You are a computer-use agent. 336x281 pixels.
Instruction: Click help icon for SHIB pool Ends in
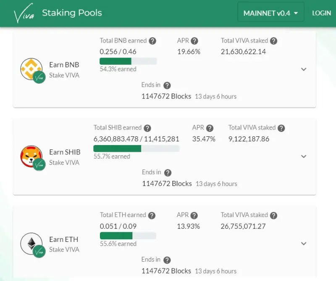pos(168,172)
